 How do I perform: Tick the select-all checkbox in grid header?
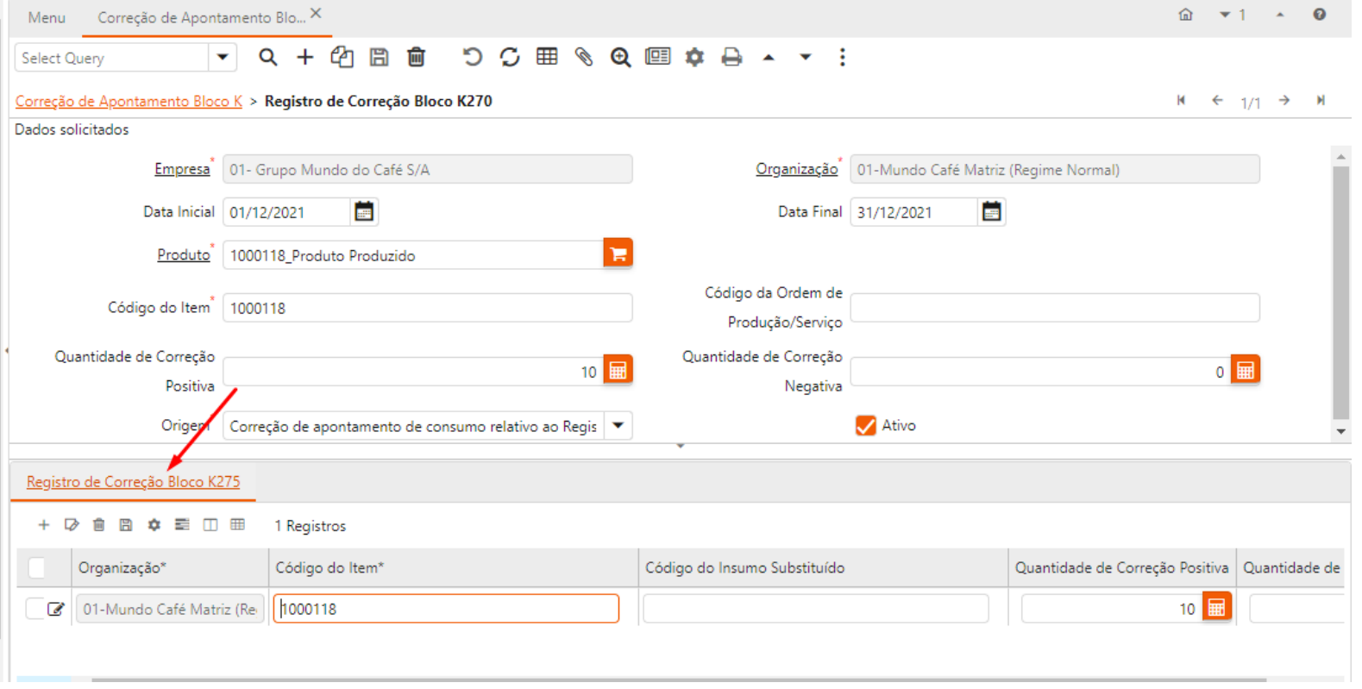36,568
